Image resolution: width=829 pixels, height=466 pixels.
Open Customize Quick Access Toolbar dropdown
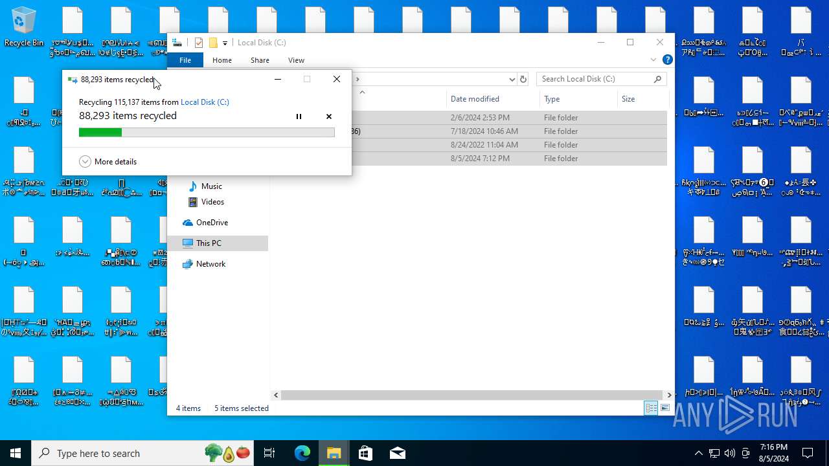tap(225, 43)
